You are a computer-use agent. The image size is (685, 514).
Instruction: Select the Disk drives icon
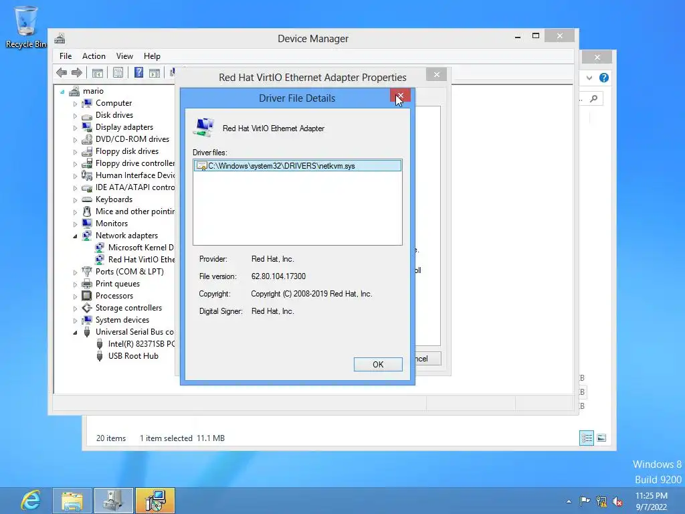pyautogui.click(x=87, y=115)
